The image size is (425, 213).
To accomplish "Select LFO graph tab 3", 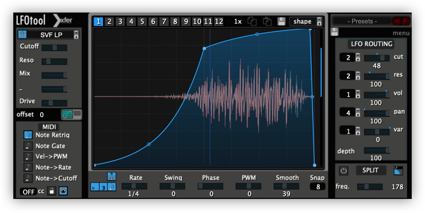I will pos(120,21).
